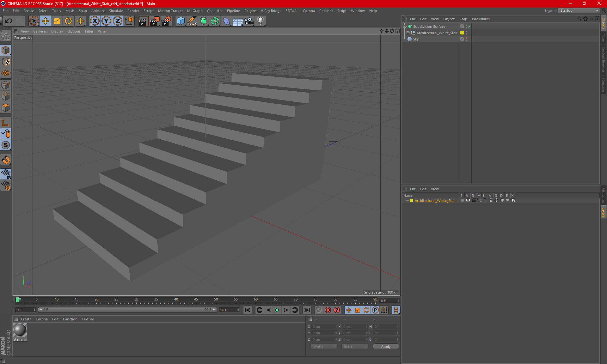The width and height of the screenshot is (607, 364).
Task: Enable the Polygons mode icon
Action: [6, 108]
